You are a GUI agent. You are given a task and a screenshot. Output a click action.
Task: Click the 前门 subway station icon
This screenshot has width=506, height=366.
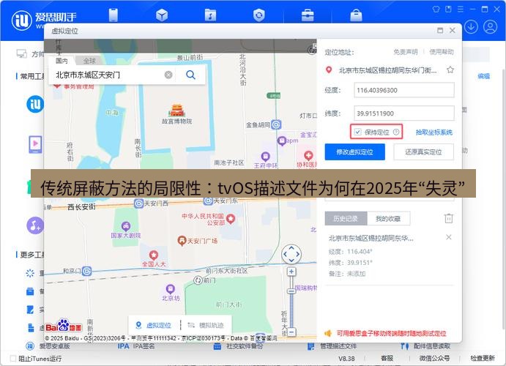click(198, 280)
